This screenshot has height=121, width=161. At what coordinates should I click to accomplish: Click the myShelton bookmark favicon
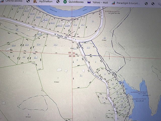tap(34, 2)
